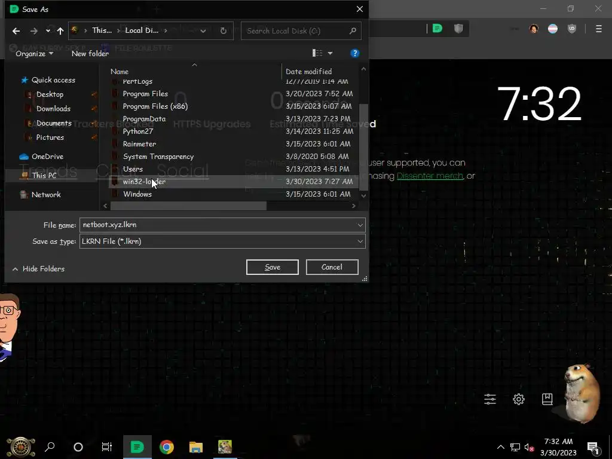Open the view options dropdown arrow
This screenshot has width=612, height=459.
pos(330,53)
